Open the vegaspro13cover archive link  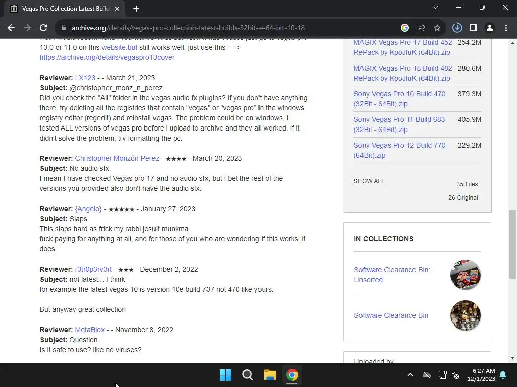pos(107,57)
